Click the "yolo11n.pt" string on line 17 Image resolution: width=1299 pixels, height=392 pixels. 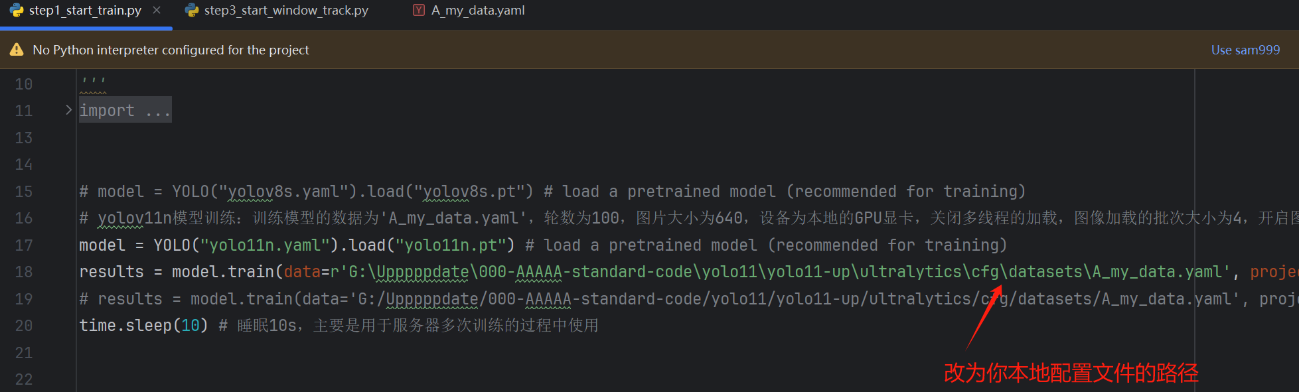pyautogui.click(x=450, y=245)
